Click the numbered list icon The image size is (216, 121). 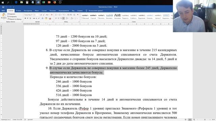60,15
